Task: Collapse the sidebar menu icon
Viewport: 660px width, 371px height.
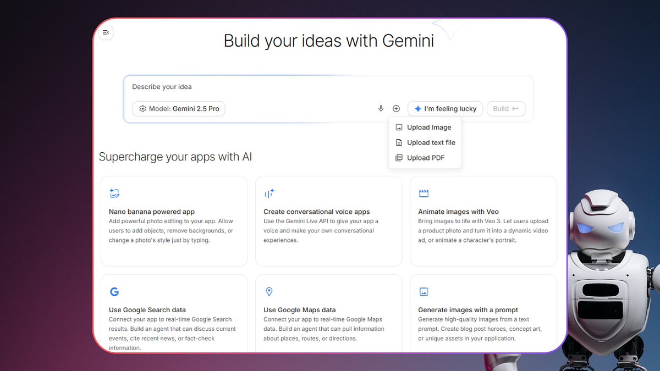Action: tap(106, 32)
